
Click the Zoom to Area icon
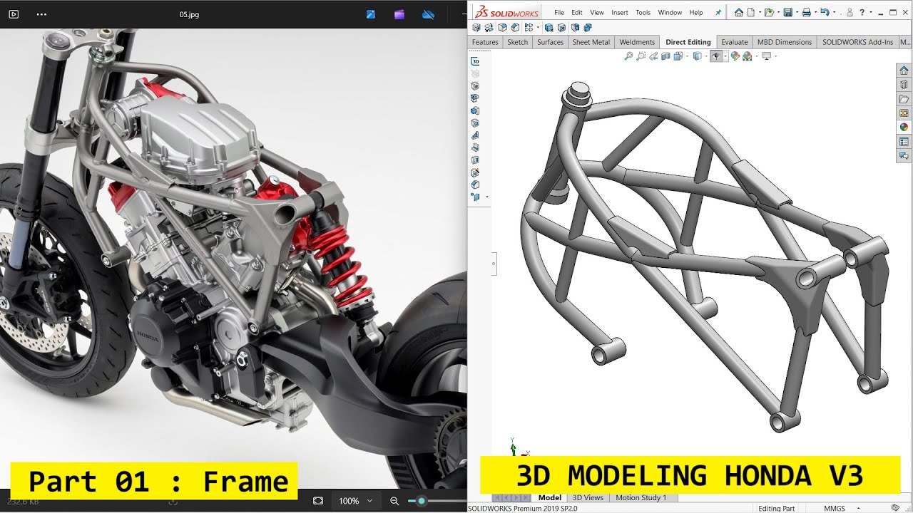[641, 56]
